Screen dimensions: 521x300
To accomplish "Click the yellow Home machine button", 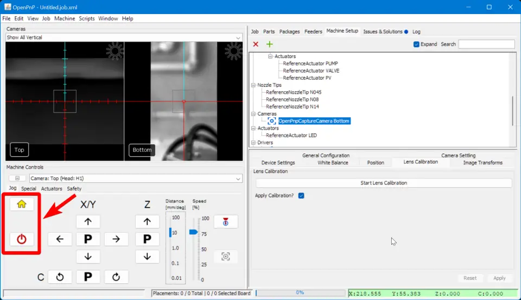I will [22, 204].
